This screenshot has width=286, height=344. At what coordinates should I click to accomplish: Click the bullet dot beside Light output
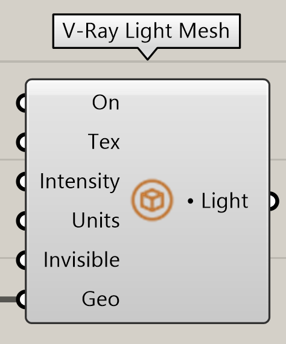pos(191,201)
